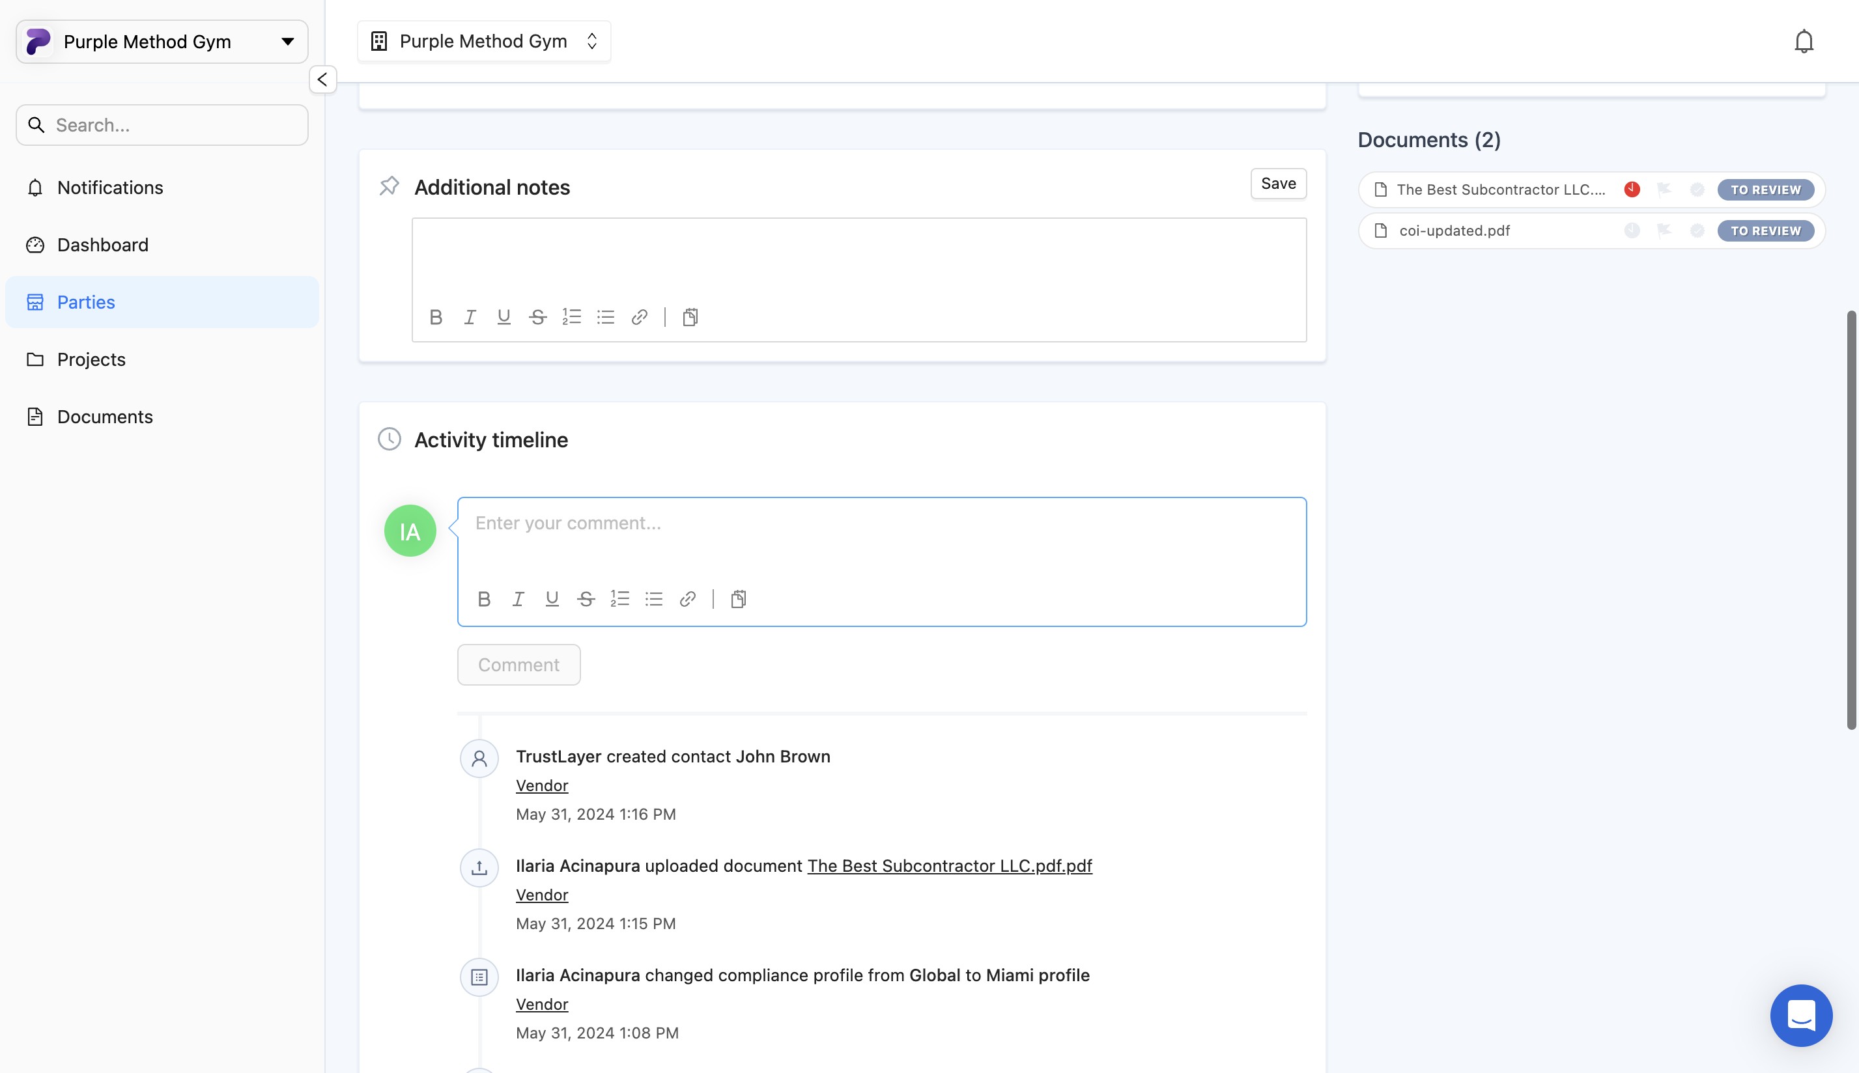The height and width of the screenshot is (1073, 1859).
Task: Click Bold in Additional notes toolbar
Action: pyautogui.click(x=436, y=317)
